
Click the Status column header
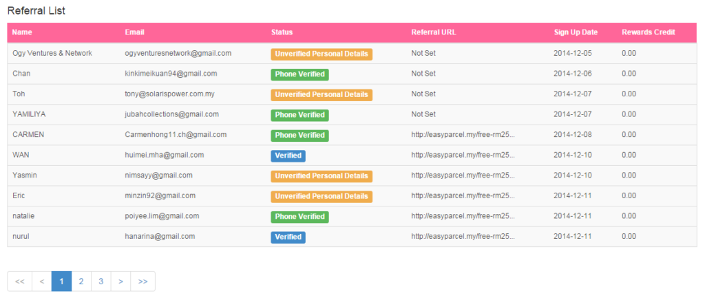click(282, 32)
